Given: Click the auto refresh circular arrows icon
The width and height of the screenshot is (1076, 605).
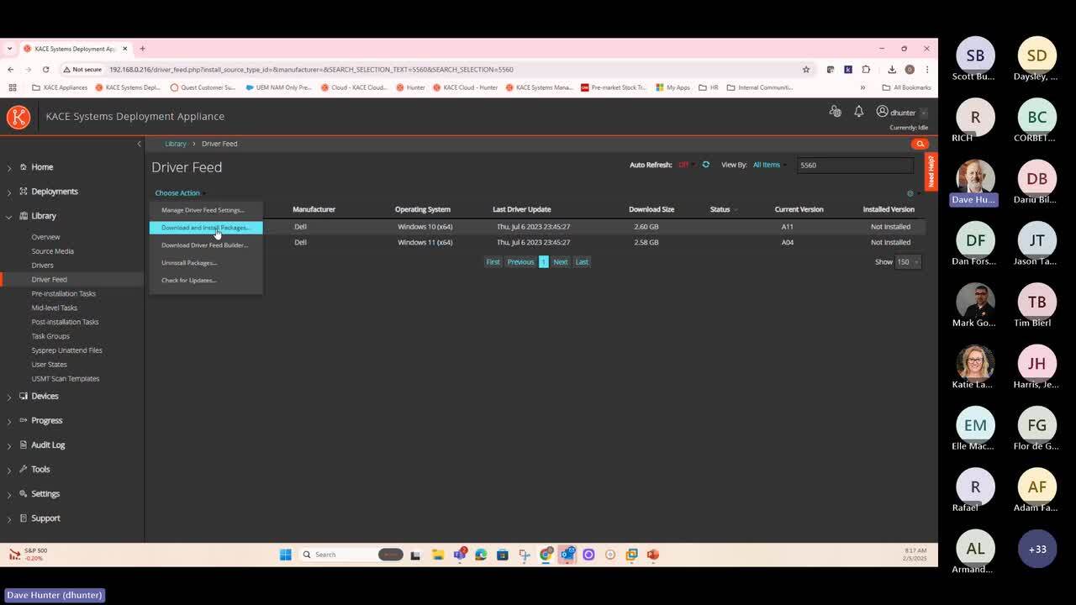Looking at the screenshot, I should (x=705, y=165).
